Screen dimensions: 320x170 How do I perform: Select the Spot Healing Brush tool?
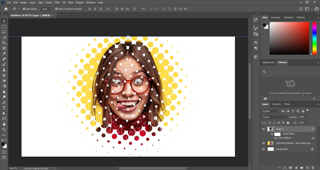(4, 59)
